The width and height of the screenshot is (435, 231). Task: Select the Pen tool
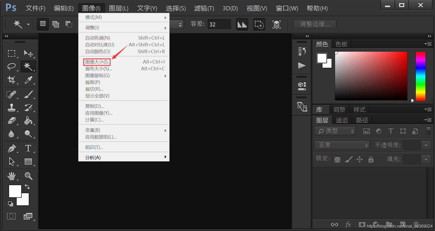(x=12, y=148)
